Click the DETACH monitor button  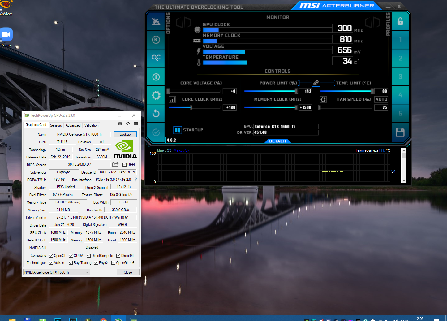[x=277, y=141]
